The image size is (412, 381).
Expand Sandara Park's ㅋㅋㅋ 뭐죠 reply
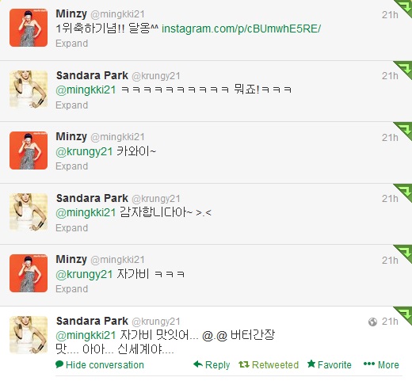point(72,105)
